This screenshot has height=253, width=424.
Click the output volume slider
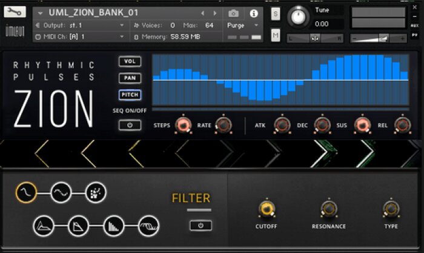coord(379,39)
